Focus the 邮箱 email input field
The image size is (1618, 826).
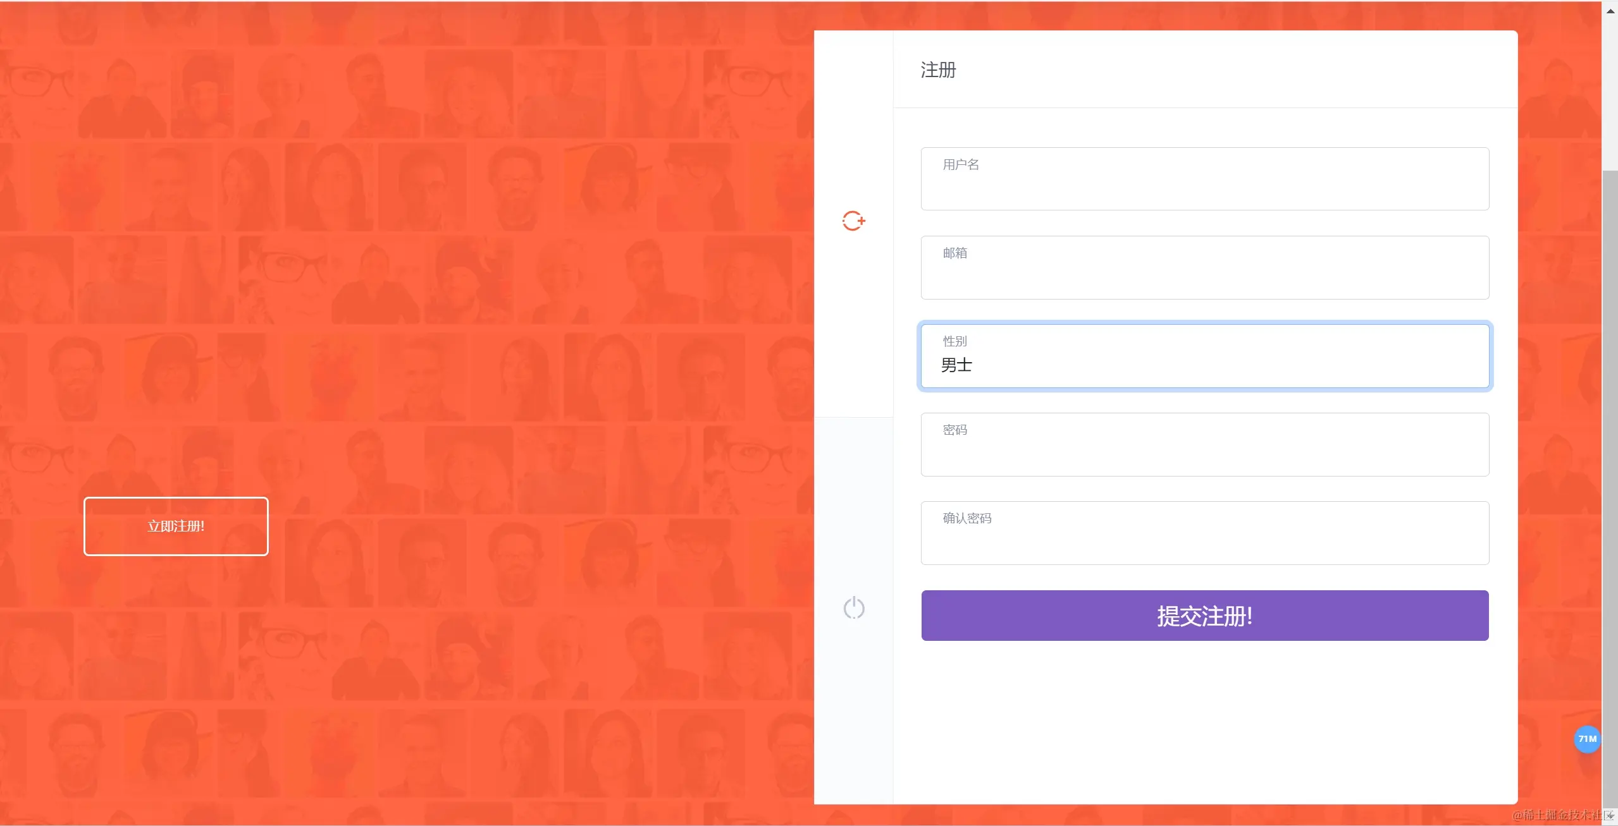coord(1204,268)
